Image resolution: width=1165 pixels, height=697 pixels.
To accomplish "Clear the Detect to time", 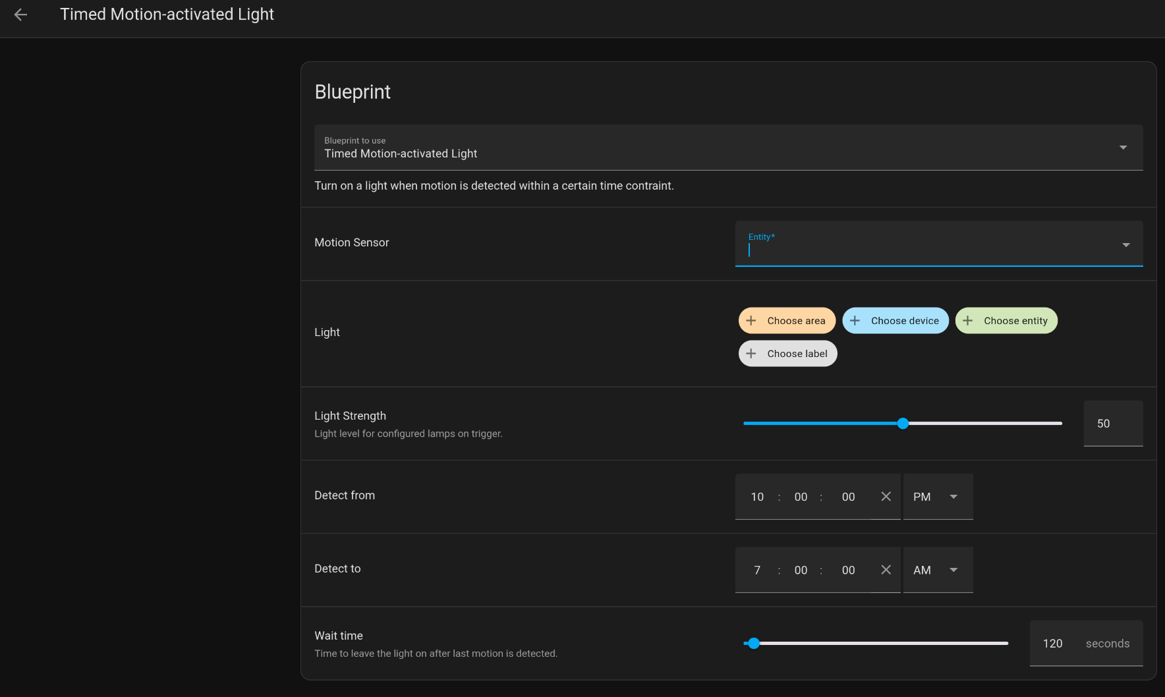I will pyautogui.click(x=886, y=570).
